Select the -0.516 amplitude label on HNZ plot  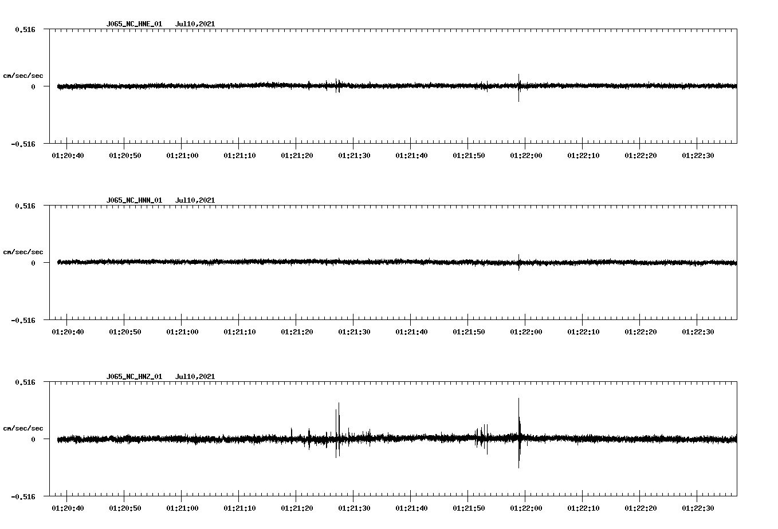click(24, 497)
